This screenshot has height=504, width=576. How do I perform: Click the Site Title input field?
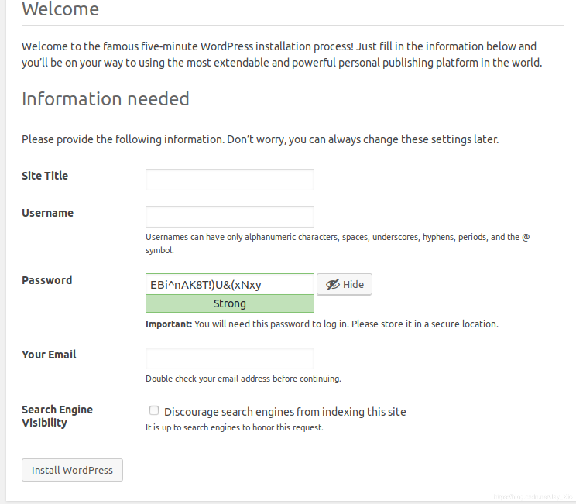[230, 180]
